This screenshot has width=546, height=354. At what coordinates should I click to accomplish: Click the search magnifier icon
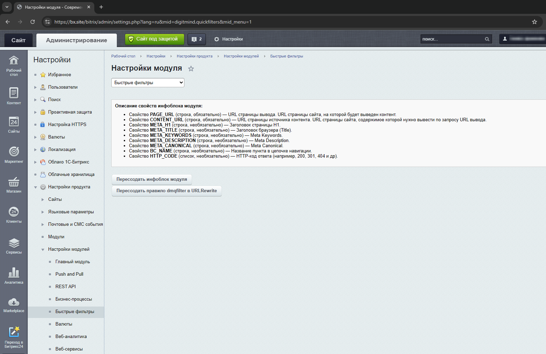487,39
